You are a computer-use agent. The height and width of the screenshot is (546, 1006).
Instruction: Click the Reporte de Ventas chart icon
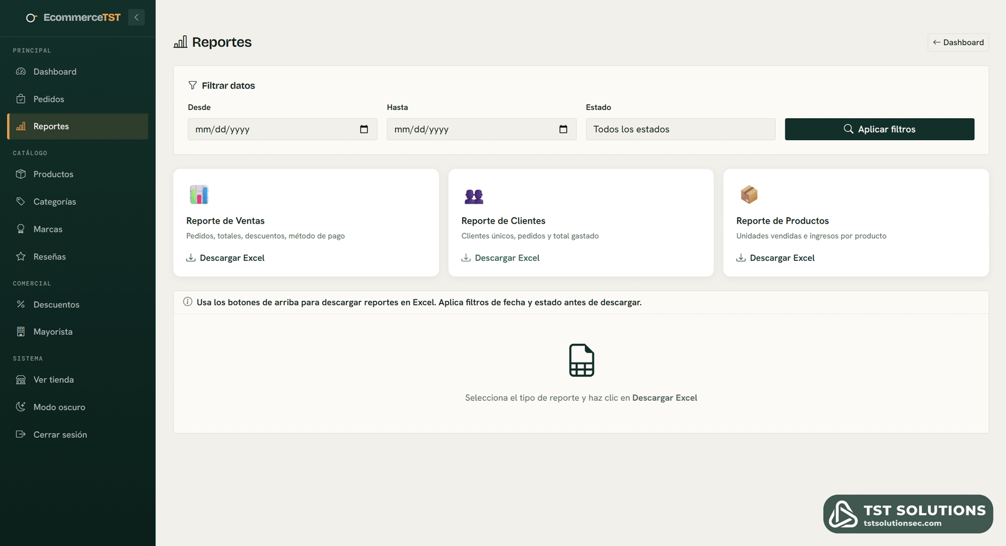coord(199,195)
